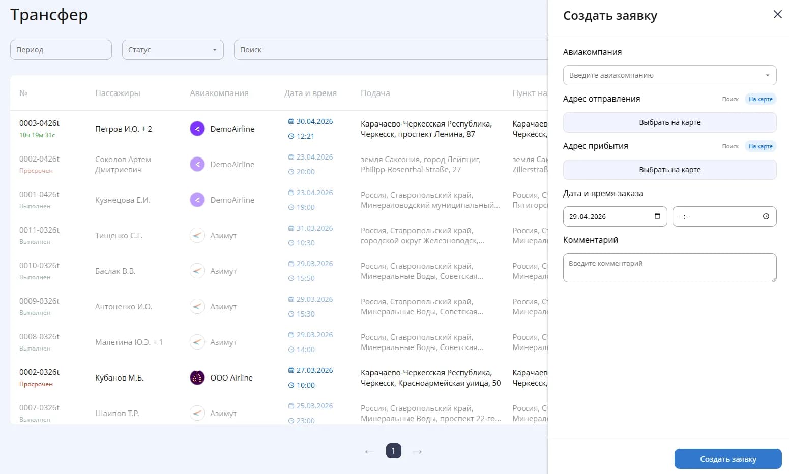Open the Статус filter dropdown
The image size is (789, 474).
pos(173,50)
